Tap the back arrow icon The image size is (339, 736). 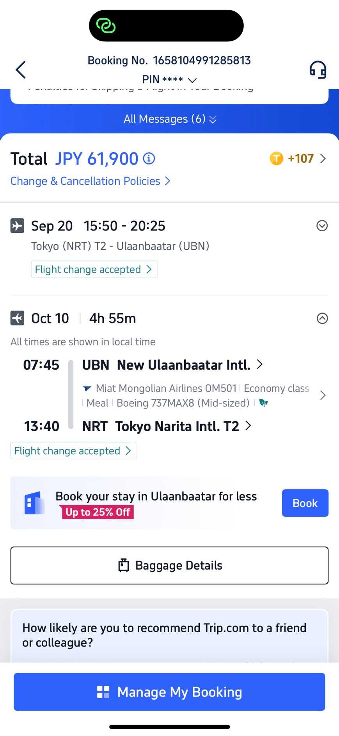tap(21, 70)
